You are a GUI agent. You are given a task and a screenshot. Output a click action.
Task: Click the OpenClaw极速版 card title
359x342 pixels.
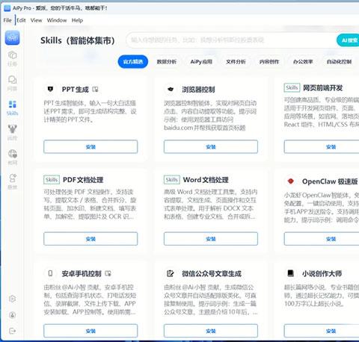pos(330,181)
